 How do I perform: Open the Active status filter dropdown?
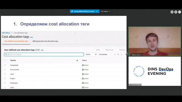point(91,54)
